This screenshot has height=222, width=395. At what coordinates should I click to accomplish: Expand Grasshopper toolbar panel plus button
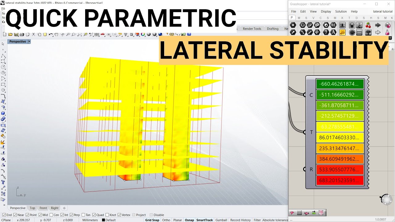[x=390, y=38]
